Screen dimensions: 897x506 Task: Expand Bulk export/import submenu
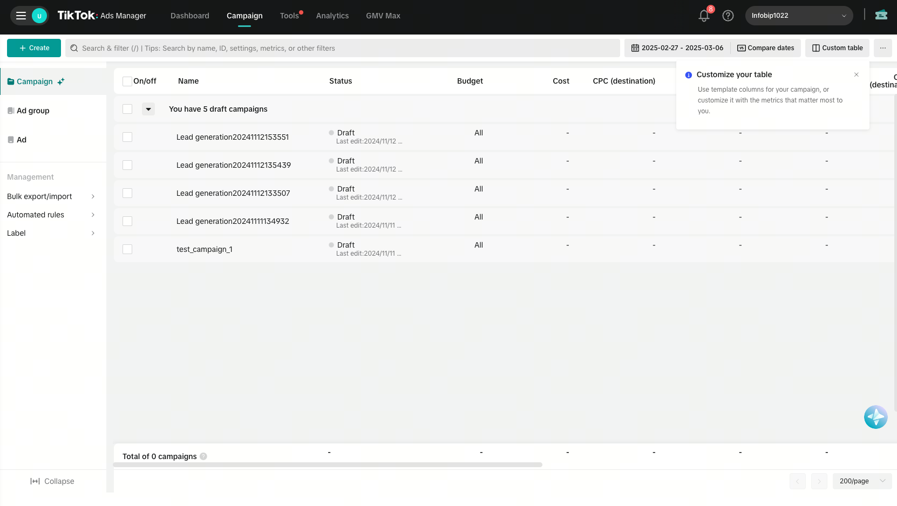[x=51, y=196]
